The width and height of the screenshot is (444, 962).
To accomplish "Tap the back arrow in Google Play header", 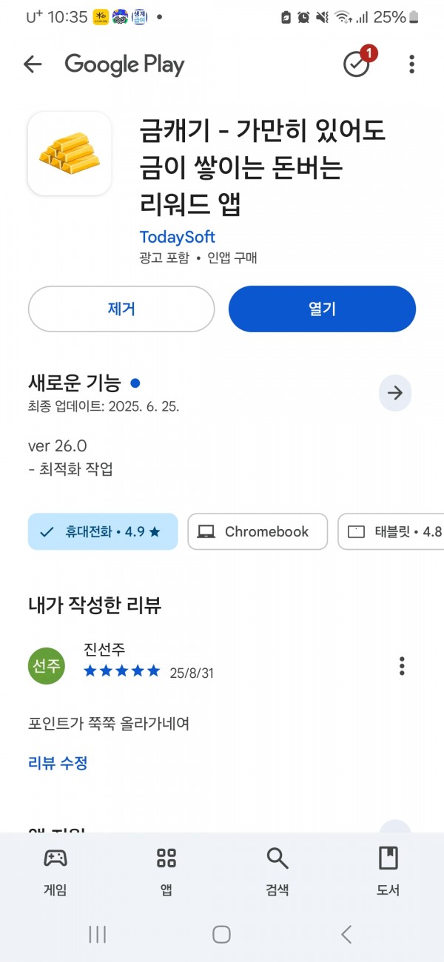I will click(33, 64).
